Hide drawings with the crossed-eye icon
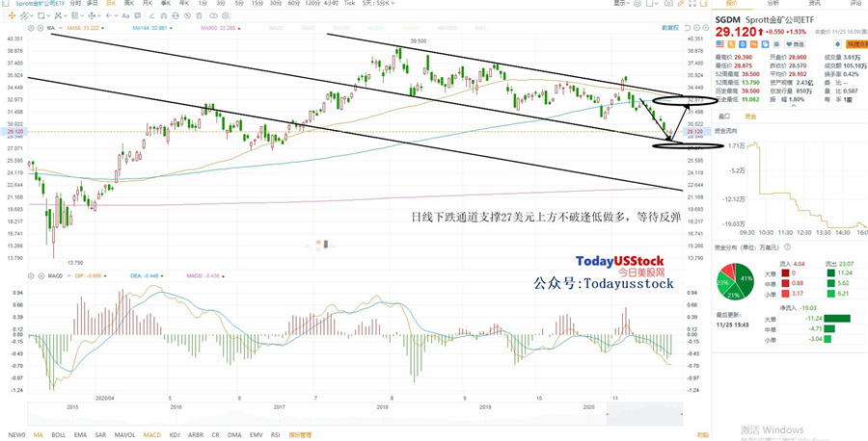868x441 pixels. click(187, 16)
